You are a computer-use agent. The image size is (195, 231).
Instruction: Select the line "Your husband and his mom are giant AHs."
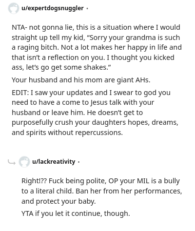click(81, 80)
